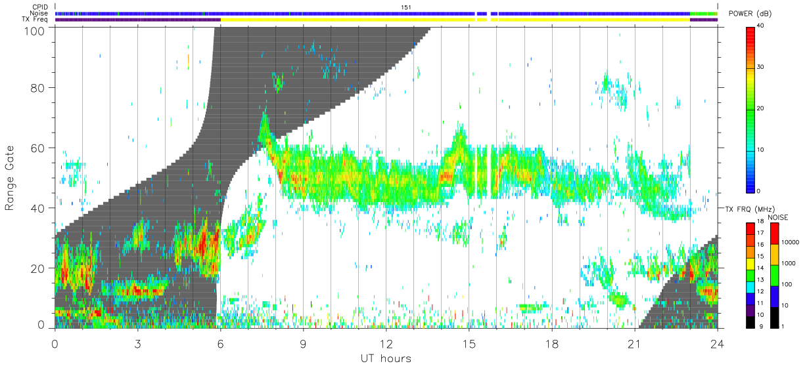Image resolution: width=807 pixels, height=372 pixels.
Task: Click the UT hours tick label 9
Action: [x=303, y=342]
